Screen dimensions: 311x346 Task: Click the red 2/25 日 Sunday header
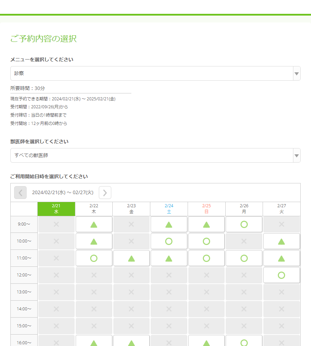pos(206,209)
